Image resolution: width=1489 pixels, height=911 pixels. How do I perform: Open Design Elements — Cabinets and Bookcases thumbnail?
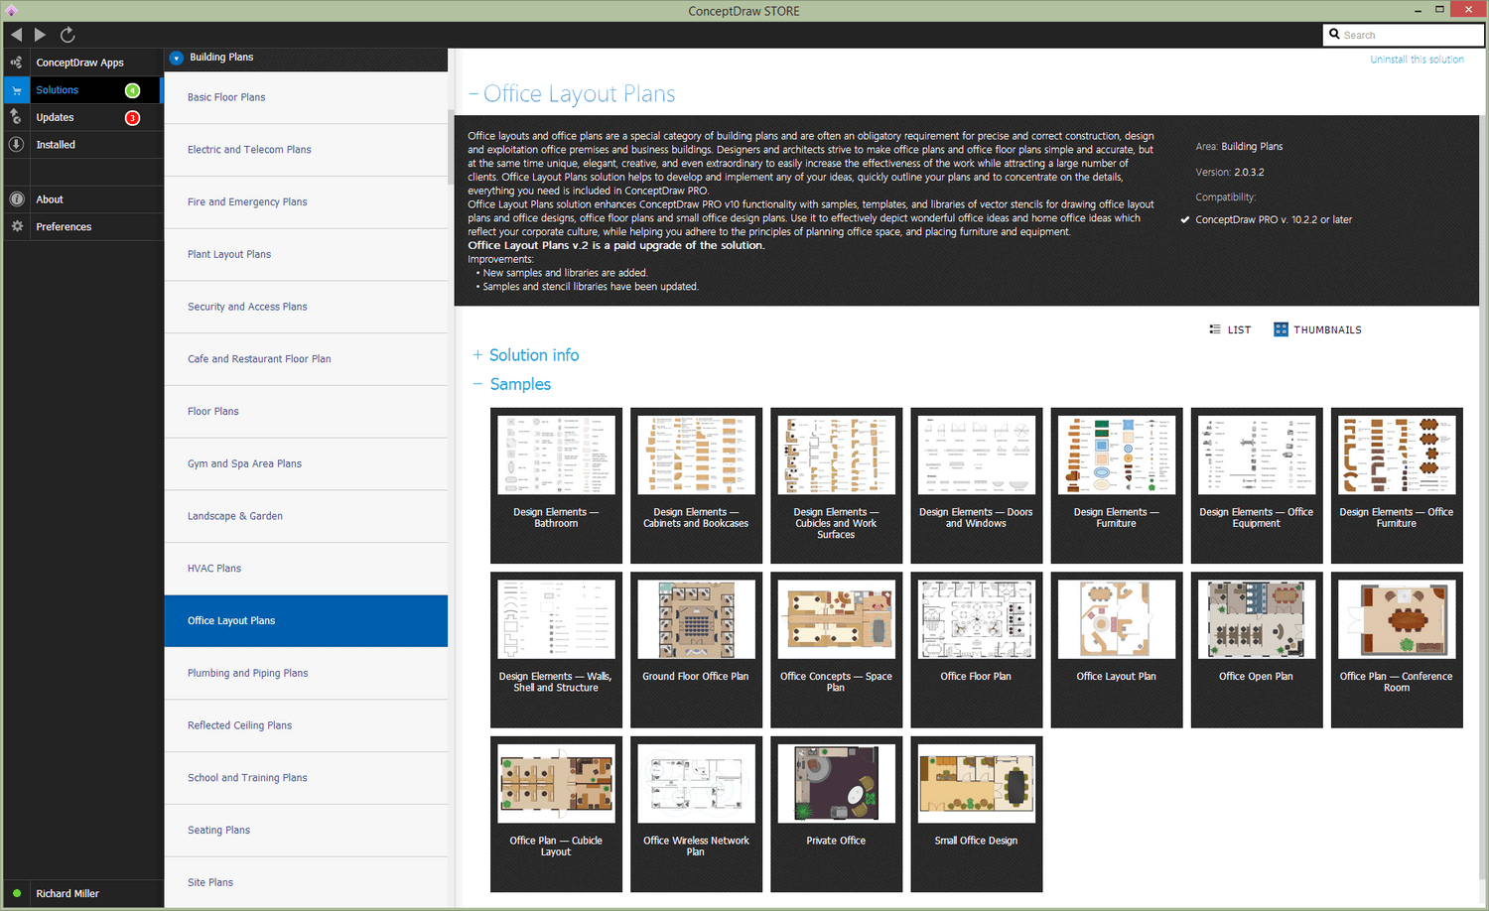(696, 485)
